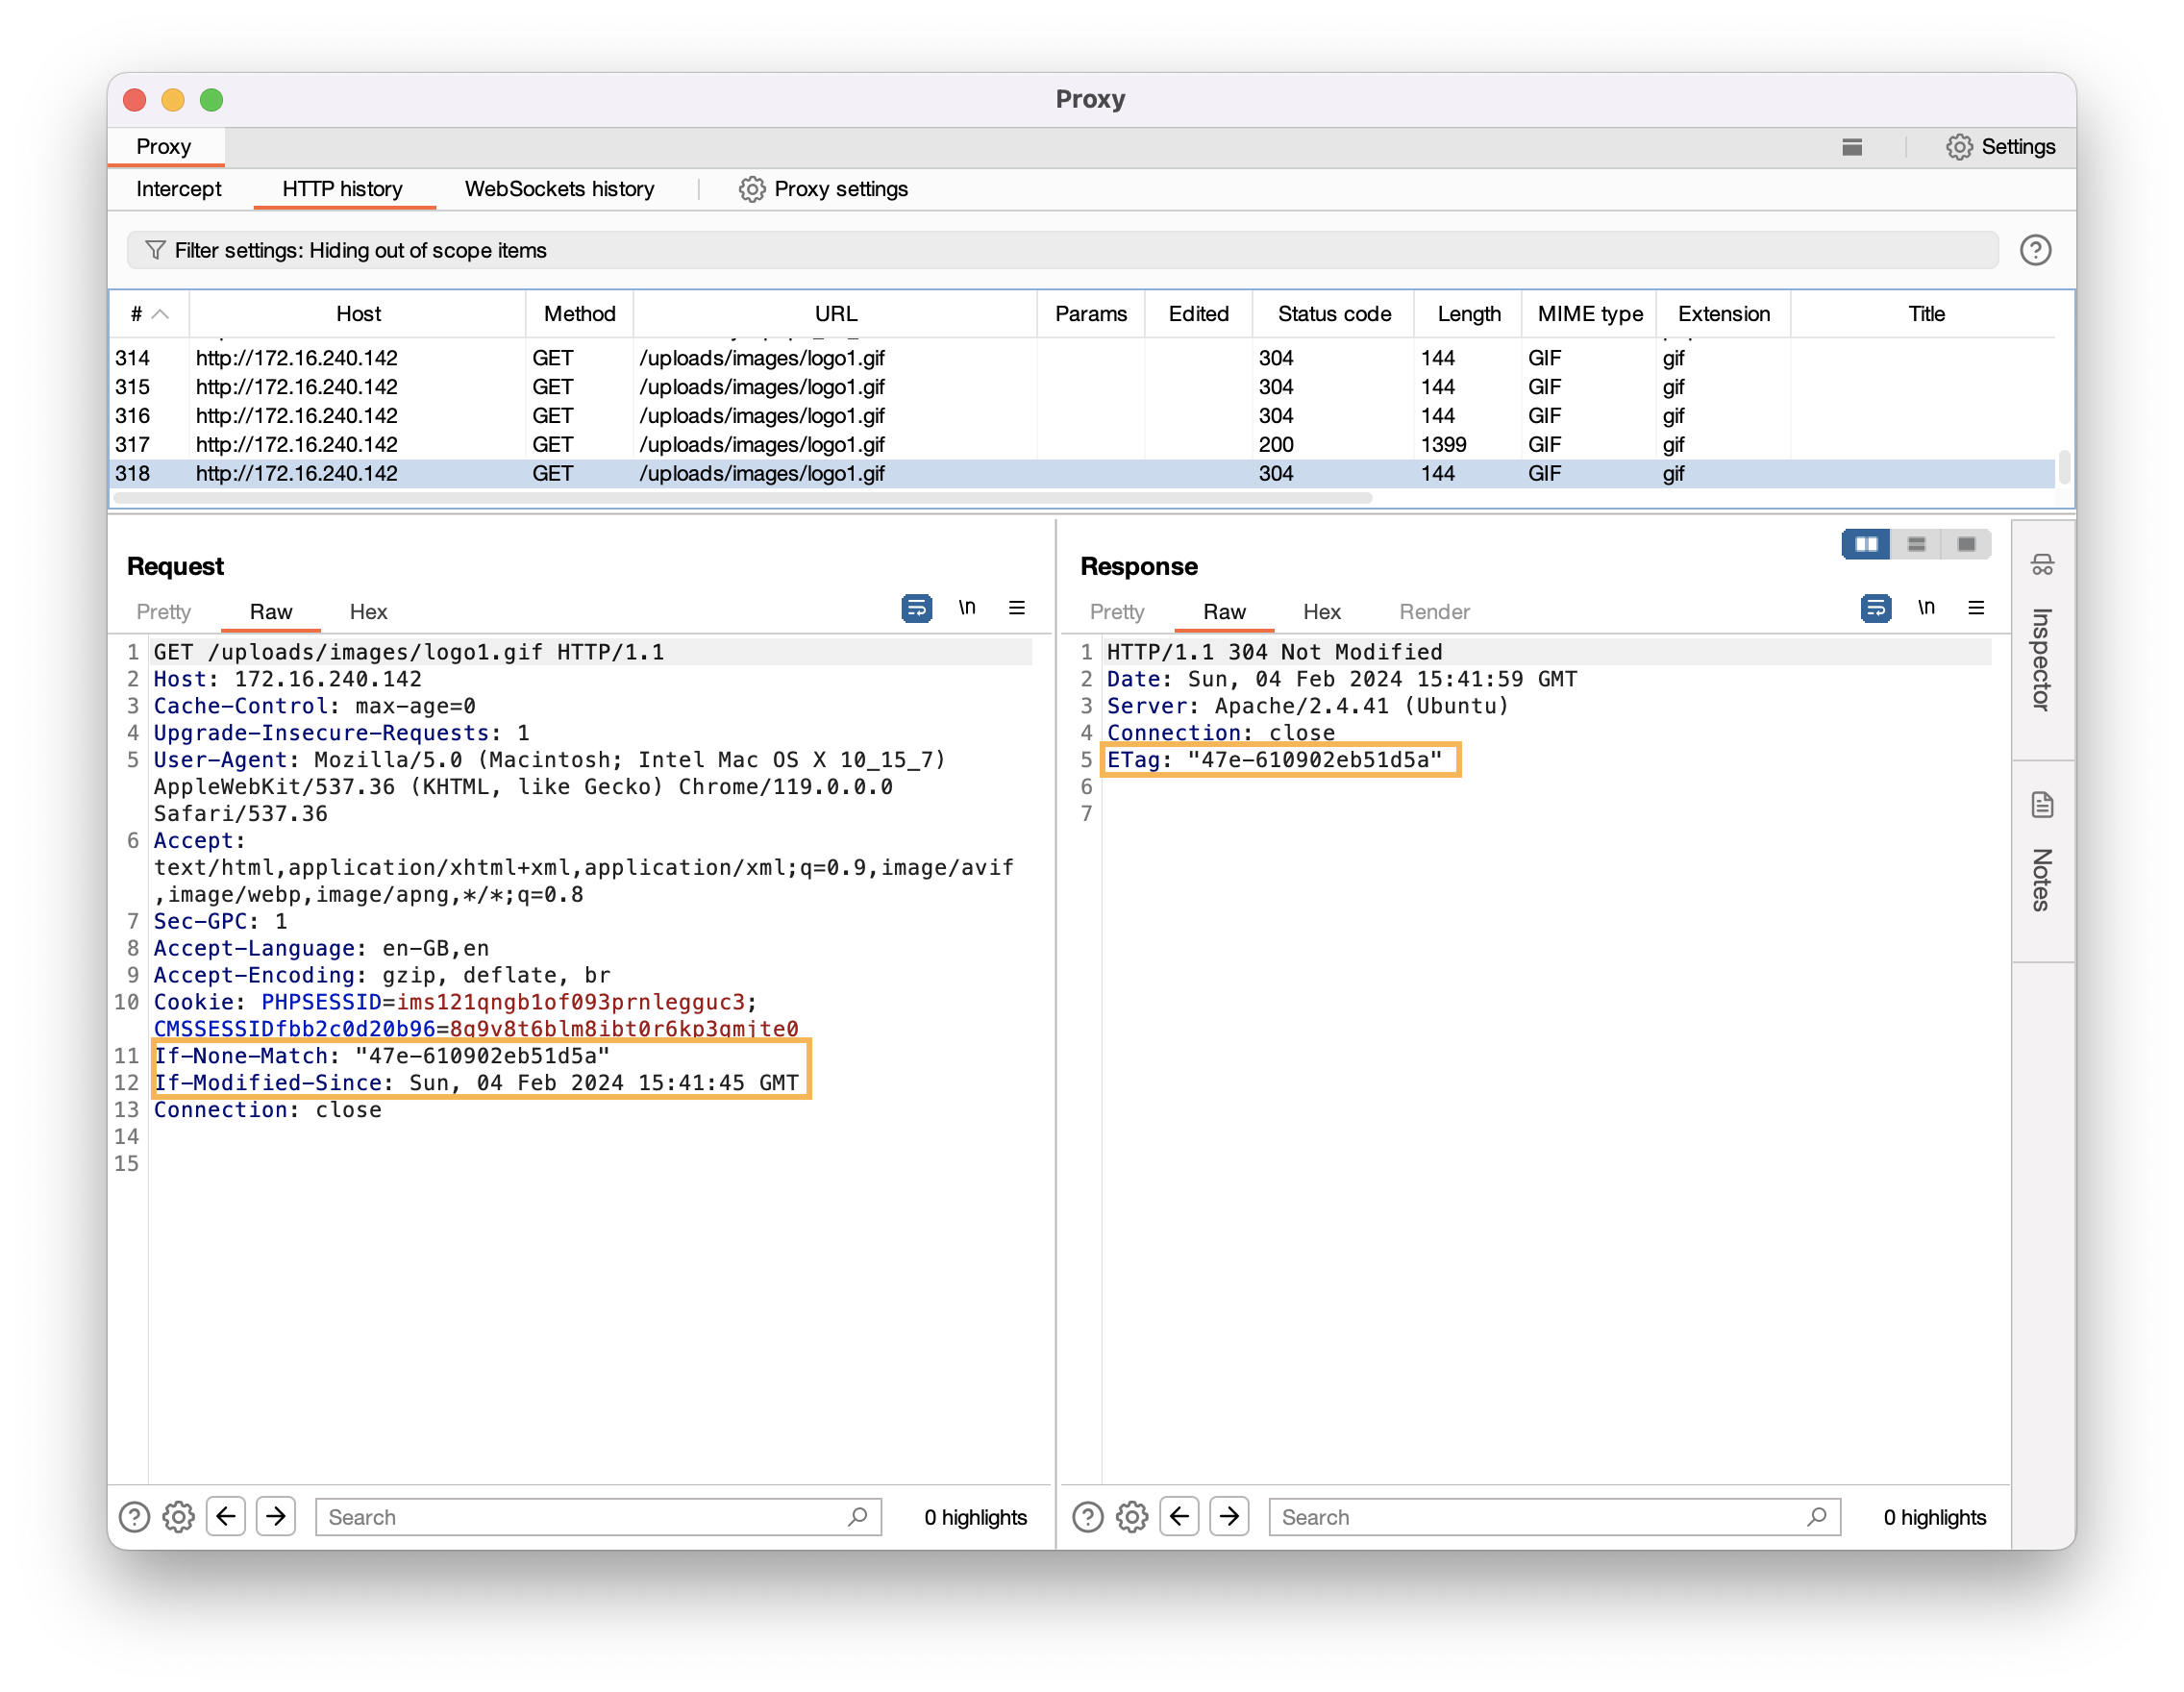Open Response search settings gear
The image size is (2184, 1692).
(x=1132, y=1517)
